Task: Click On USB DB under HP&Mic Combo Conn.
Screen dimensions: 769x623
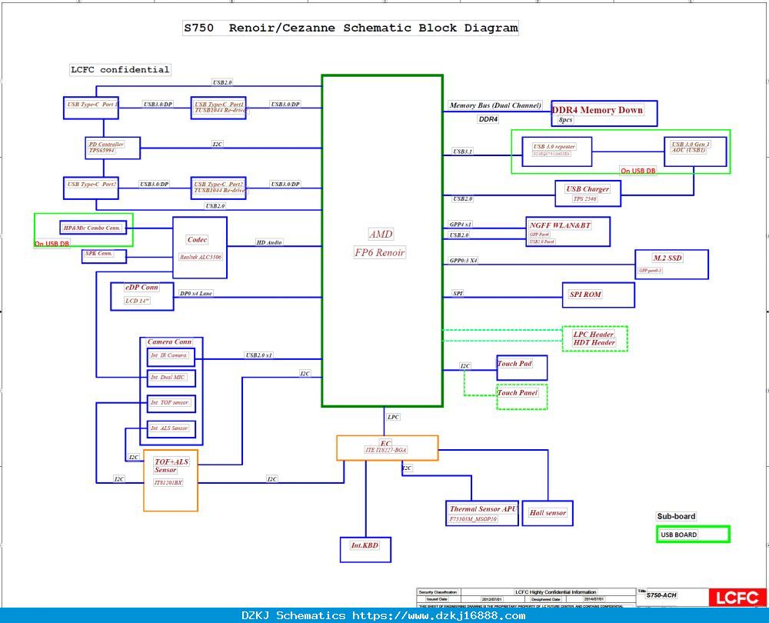Action: click(52, 243)
